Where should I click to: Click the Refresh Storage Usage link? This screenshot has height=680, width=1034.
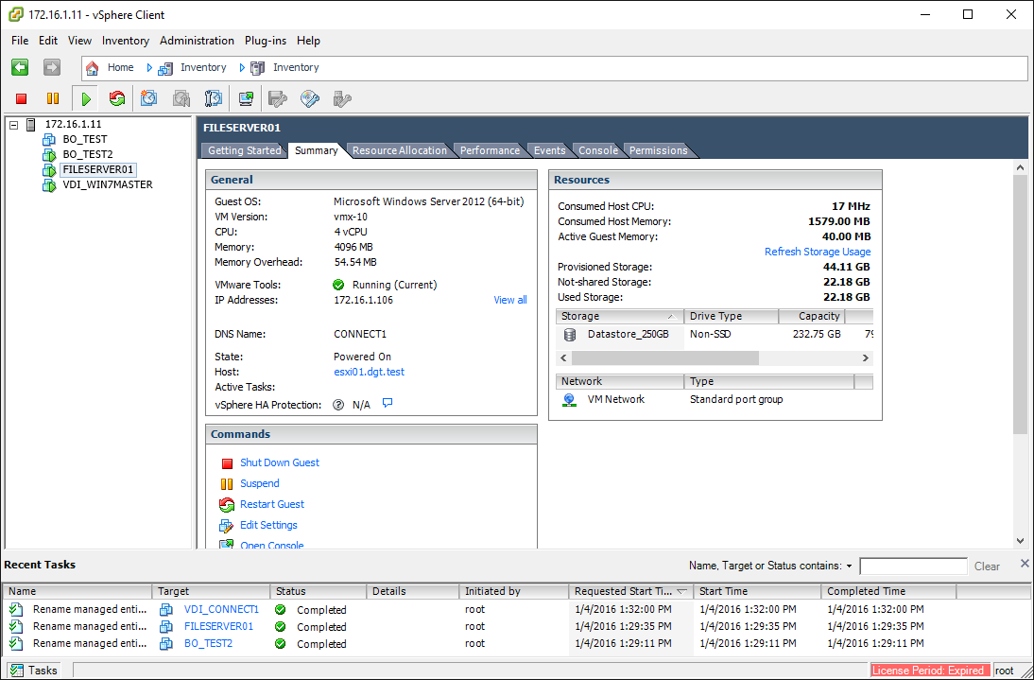tap(817, 252)
